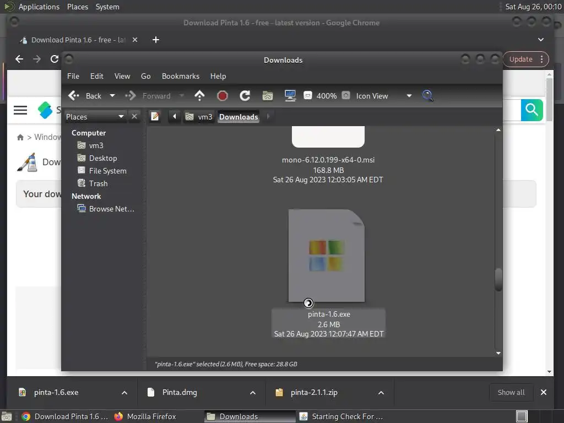The image size is (564, 423).
Task: Click the path bar left scroll arrow
Action: pyautogui.click(x=175, y=117)
